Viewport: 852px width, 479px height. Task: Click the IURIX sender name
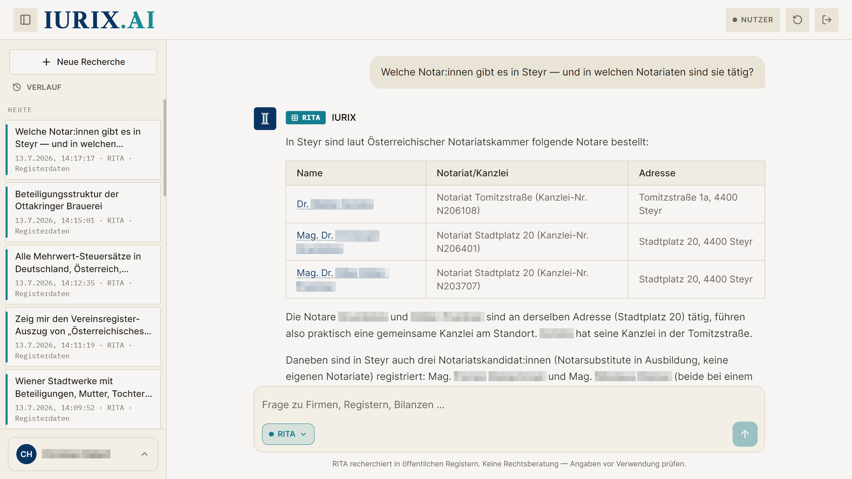344,118
